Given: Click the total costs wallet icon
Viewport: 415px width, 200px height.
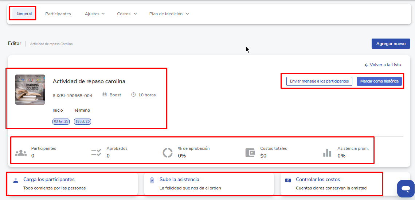Looking at the screenshot, I should (x=250, y=153).
